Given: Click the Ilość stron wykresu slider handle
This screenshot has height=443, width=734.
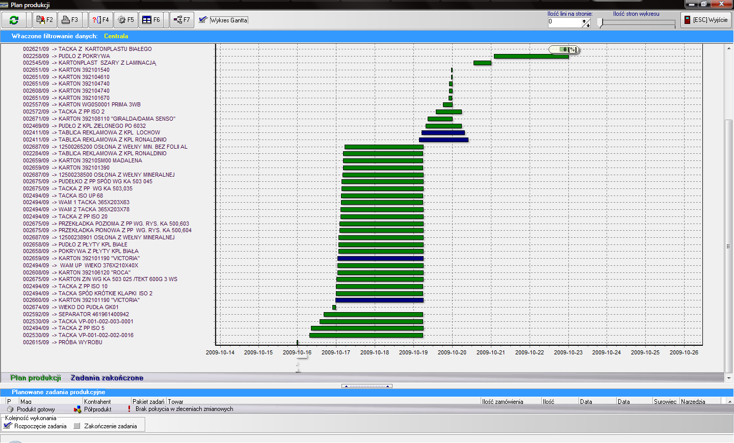Looking at the screenshot, I should (600, 22).
